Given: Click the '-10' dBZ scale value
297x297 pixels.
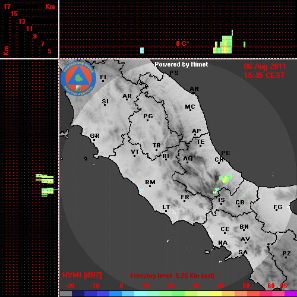Looking at the screenshot, I should click(94, 286).
